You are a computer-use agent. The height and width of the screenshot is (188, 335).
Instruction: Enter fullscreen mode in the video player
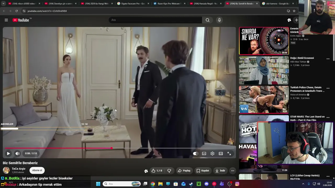click(x=229, y=154)
